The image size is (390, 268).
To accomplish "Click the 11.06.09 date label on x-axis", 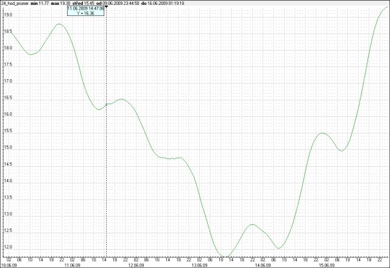I will pyautogui.click(x=72, y=265).
